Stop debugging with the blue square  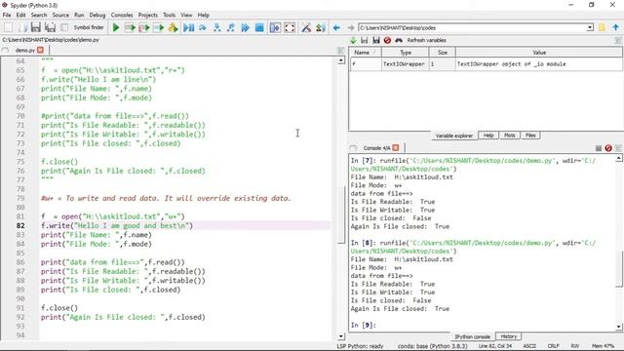(259, 27)
